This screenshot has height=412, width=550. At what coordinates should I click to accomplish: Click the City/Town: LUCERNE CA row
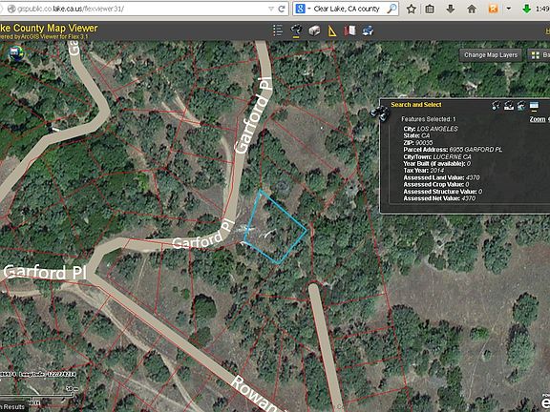coord(437,156)
